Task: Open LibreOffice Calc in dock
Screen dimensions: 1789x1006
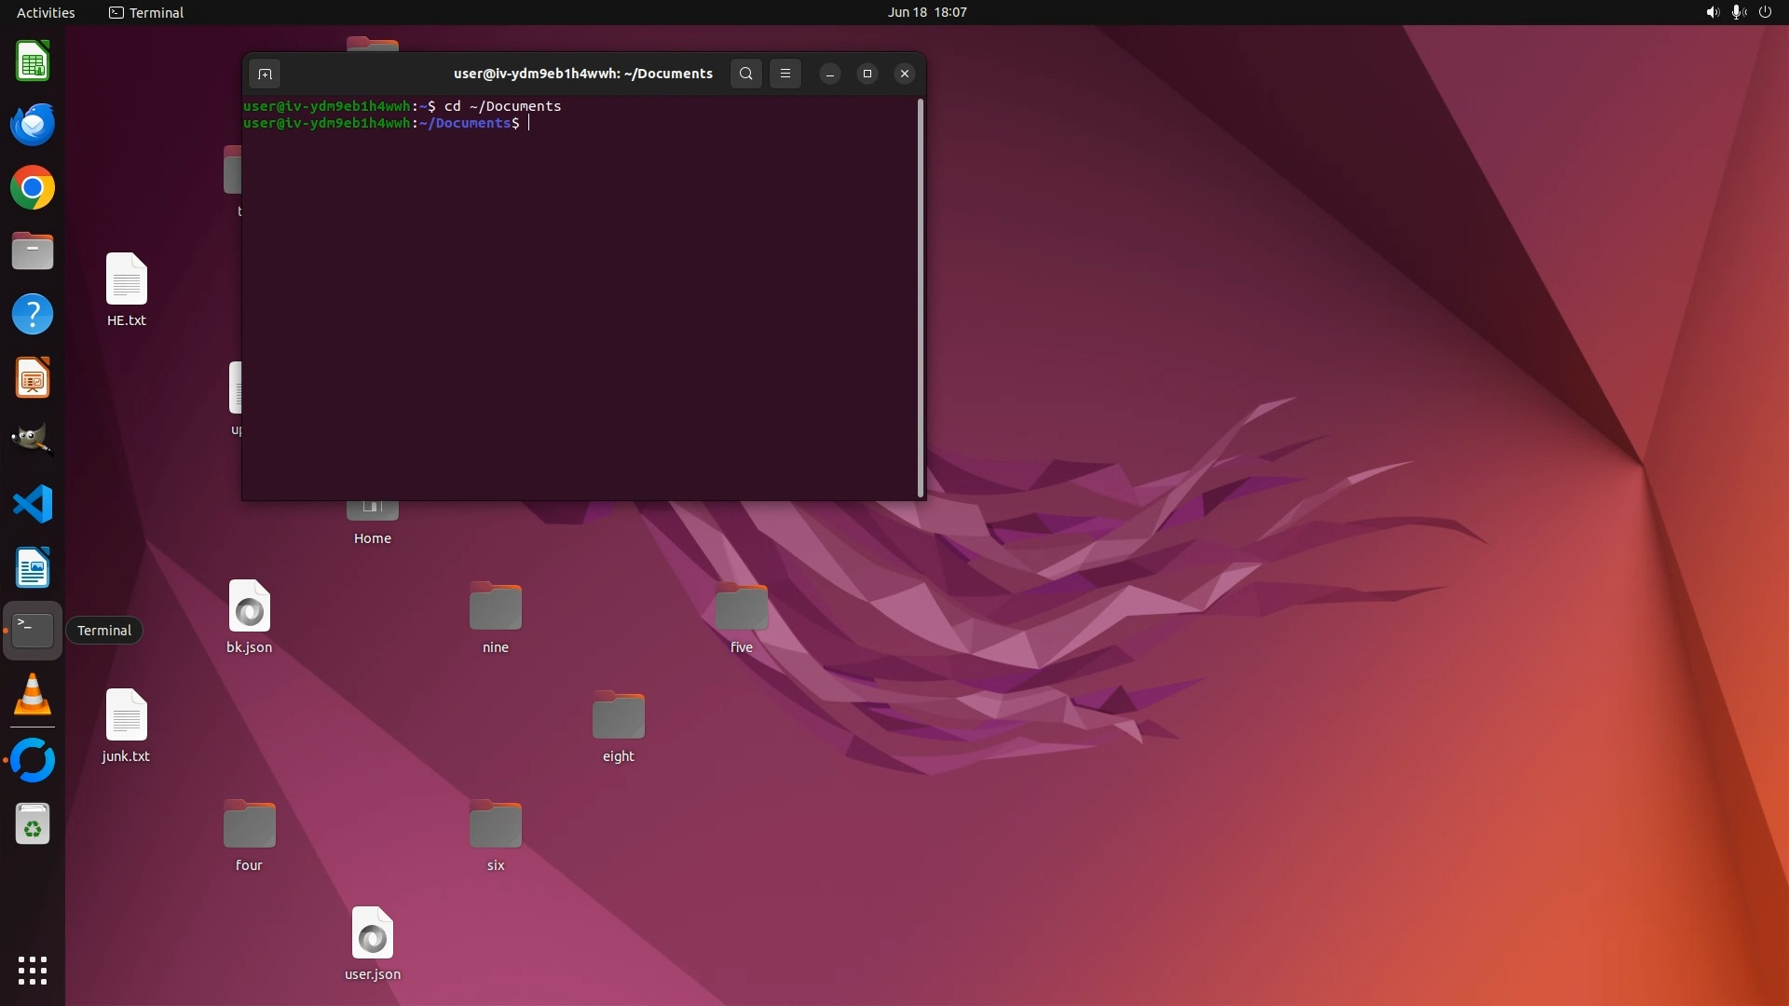Action: 33,62
